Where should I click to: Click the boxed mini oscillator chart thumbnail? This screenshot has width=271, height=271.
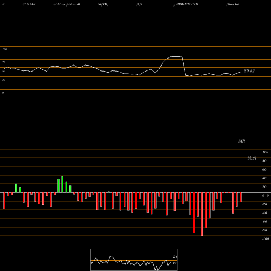pos(134,260)
